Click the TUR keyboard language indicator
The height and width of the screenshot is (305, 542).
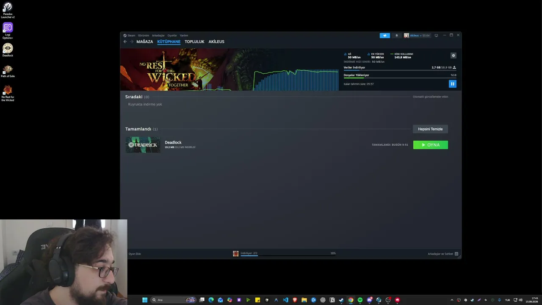point(507,300)
